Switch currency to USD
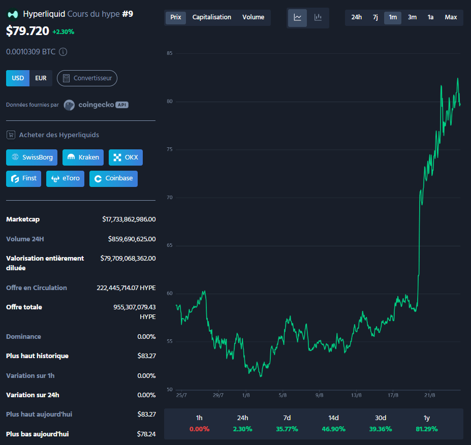471x445 pixels. pos(18,78)
